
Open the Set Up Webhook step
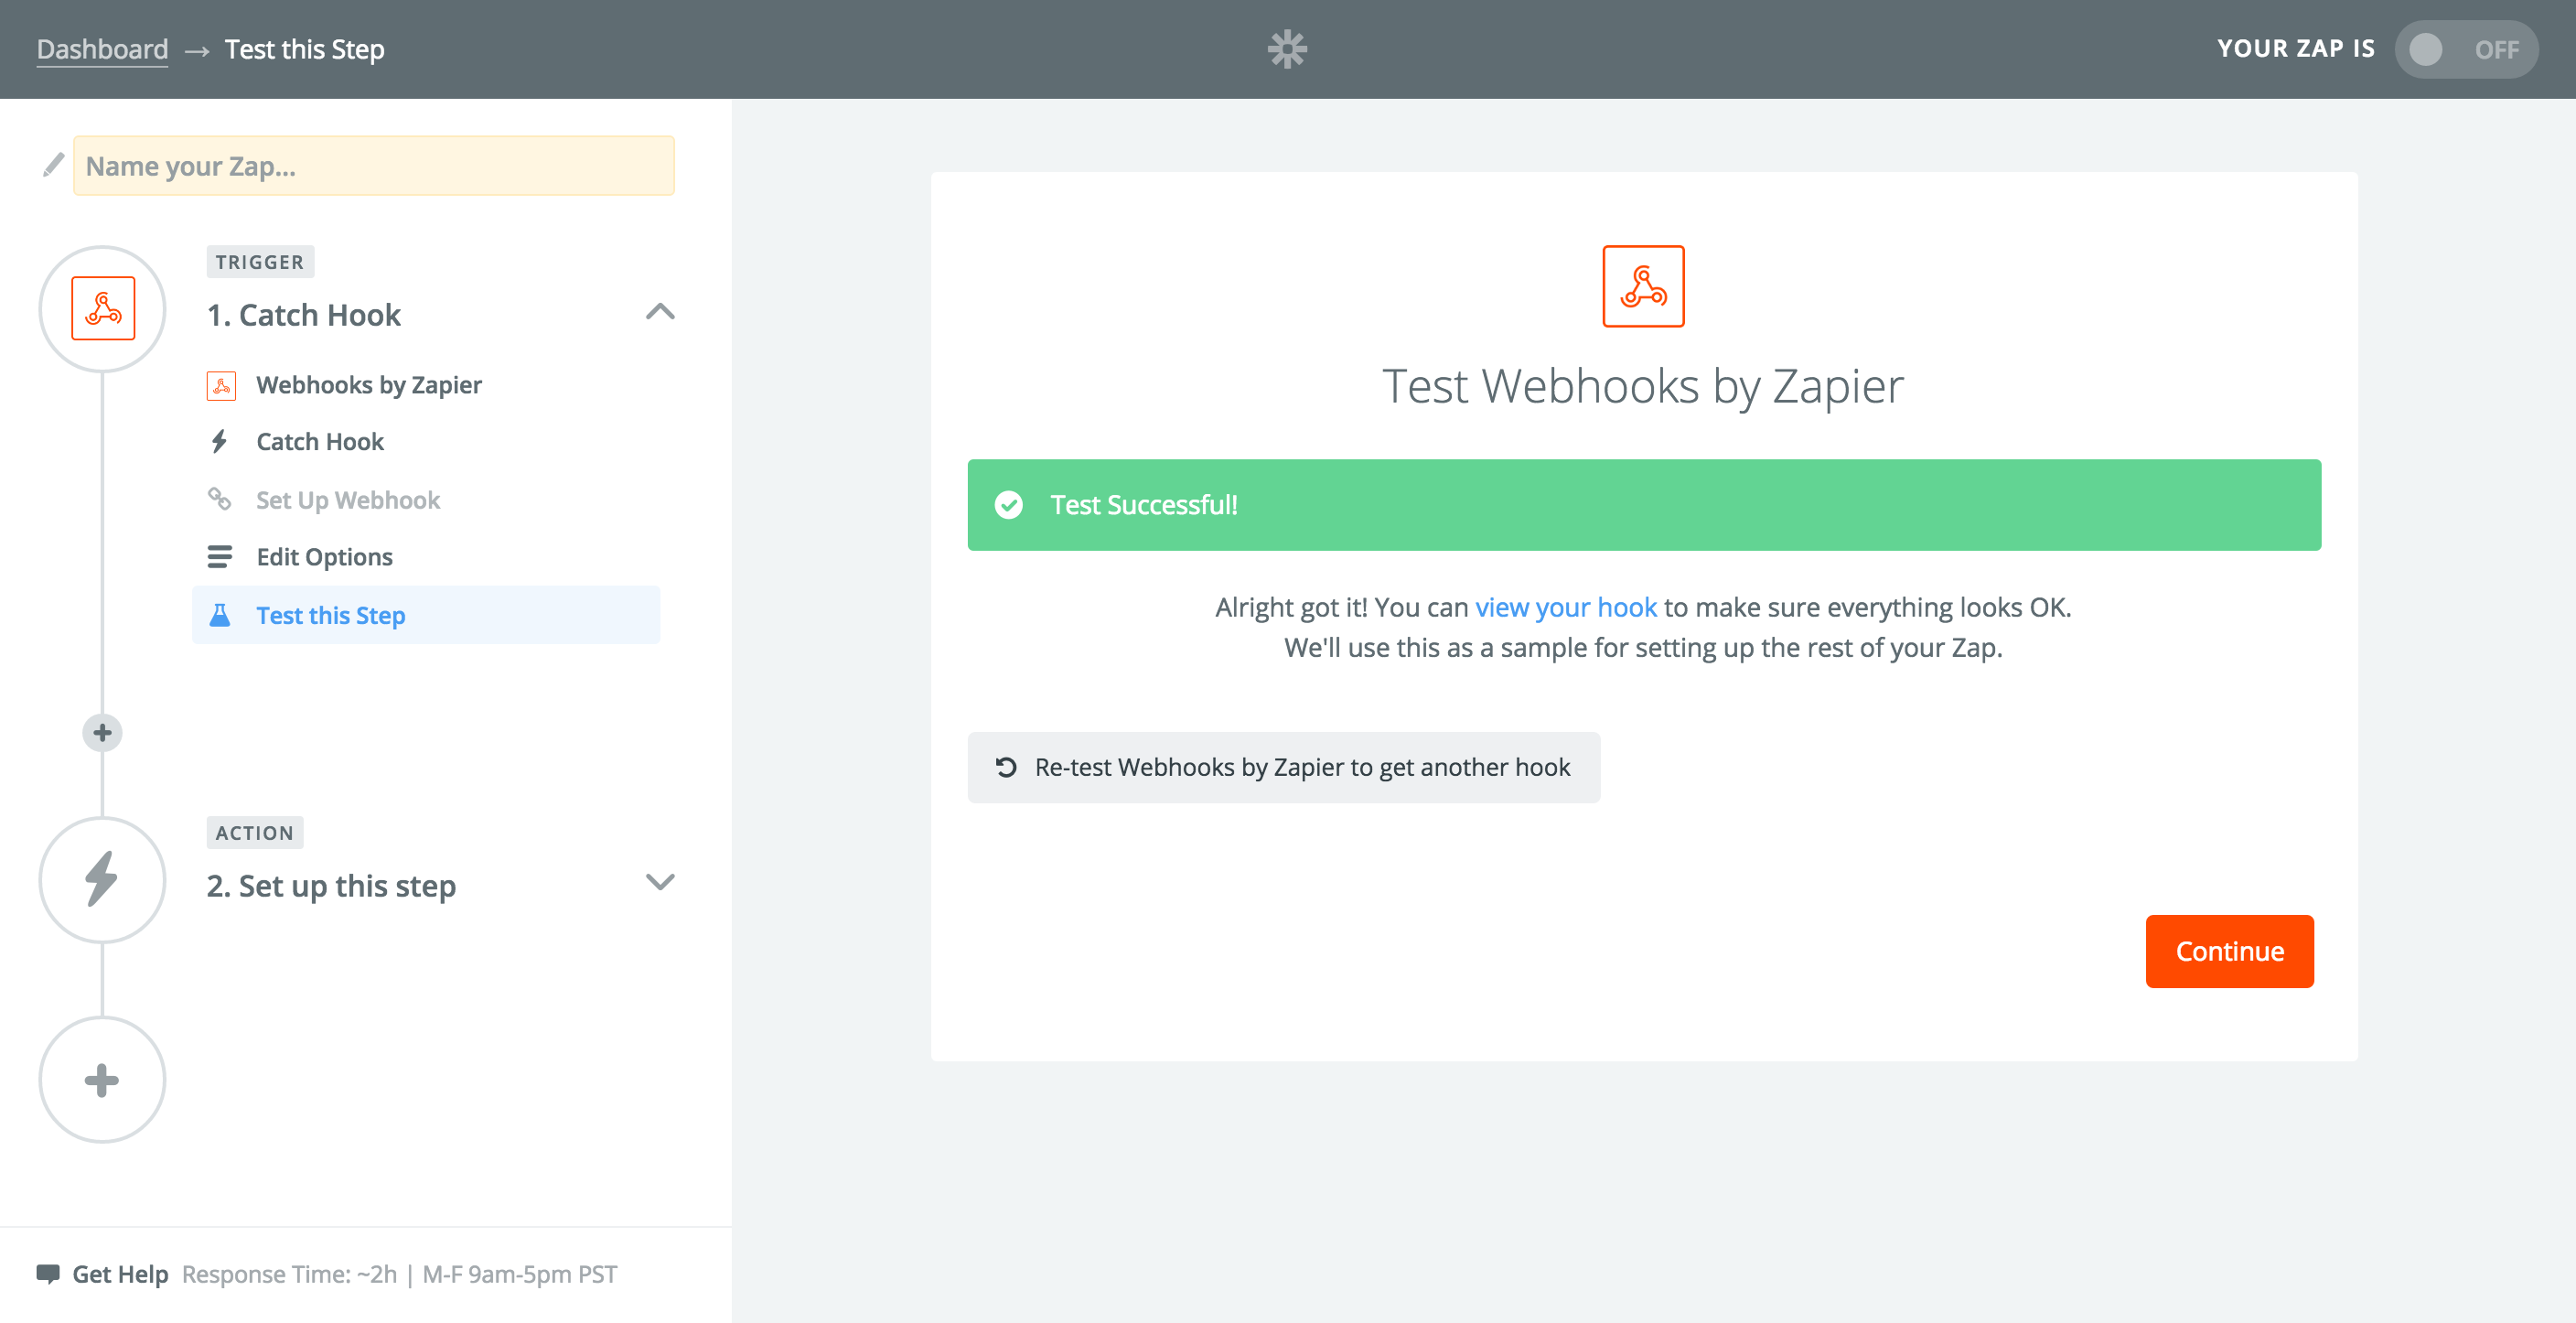(348, 500)
